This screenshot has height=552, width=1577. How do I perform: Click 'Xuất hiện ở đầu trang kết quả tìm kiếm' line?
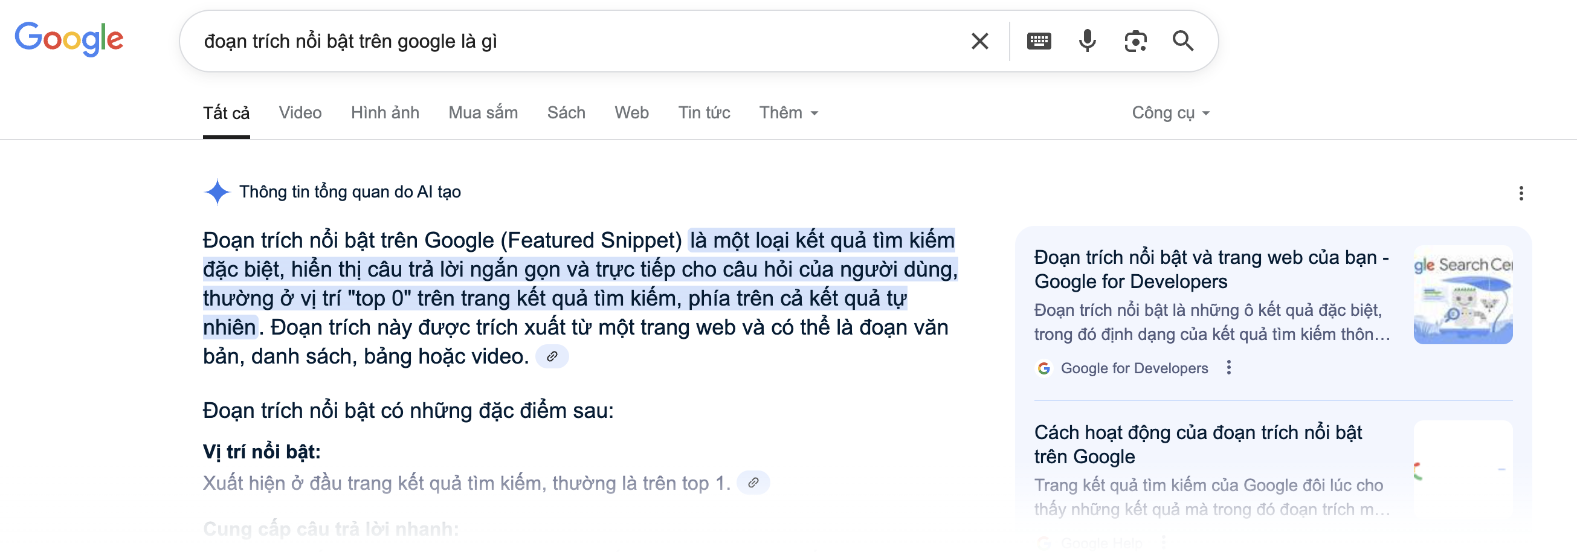[466, 483]
